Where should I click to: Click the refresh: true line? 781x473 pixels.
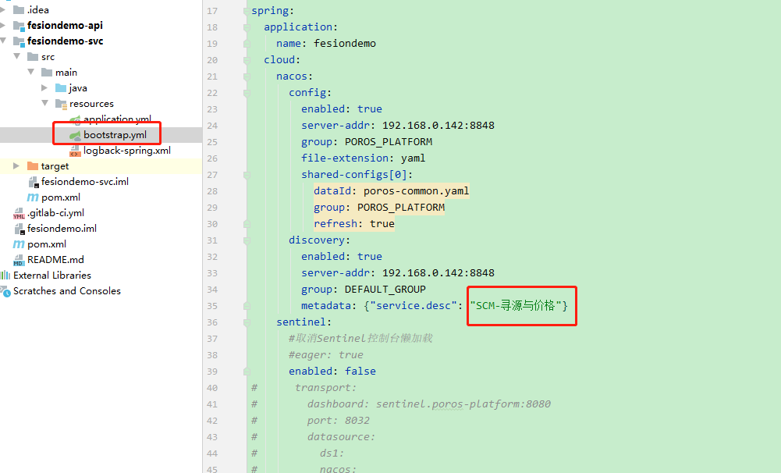point(354,224)
